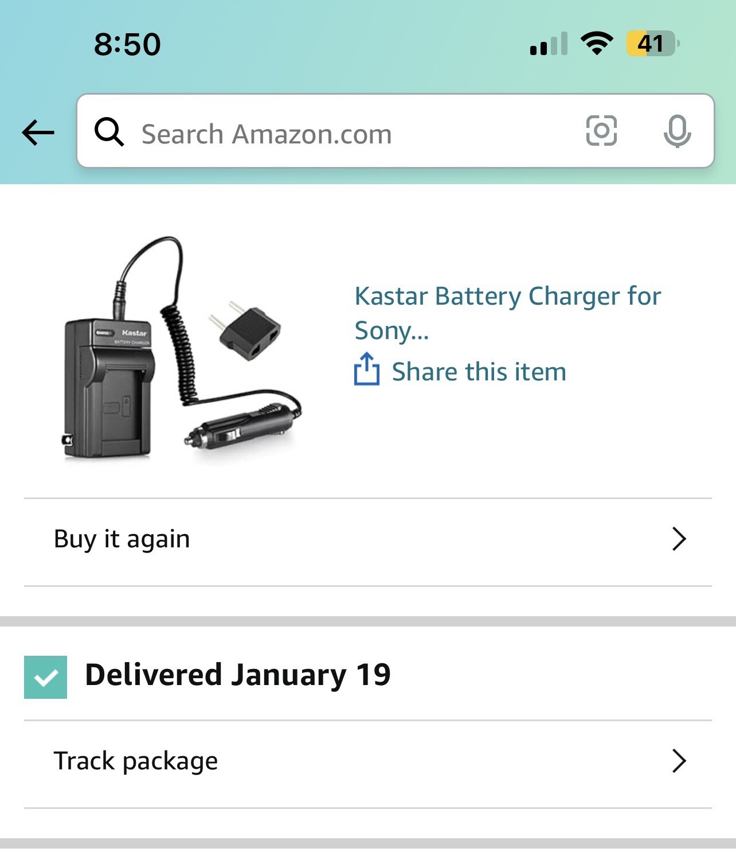This screenshot has height=852, width=736.
Task: Tap the cellular signal bars
Action: point(549,44)
